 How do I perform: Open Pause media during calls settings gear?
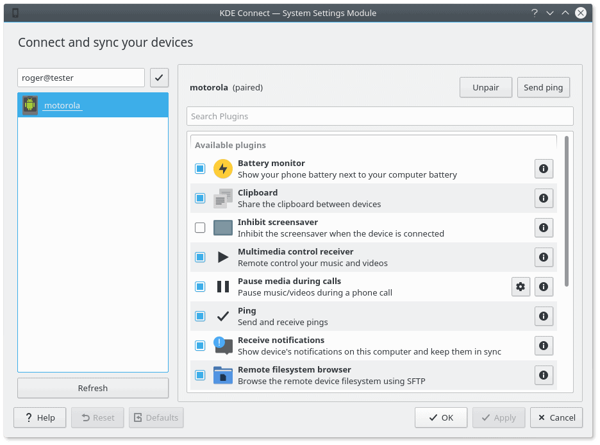click(521, 287)
